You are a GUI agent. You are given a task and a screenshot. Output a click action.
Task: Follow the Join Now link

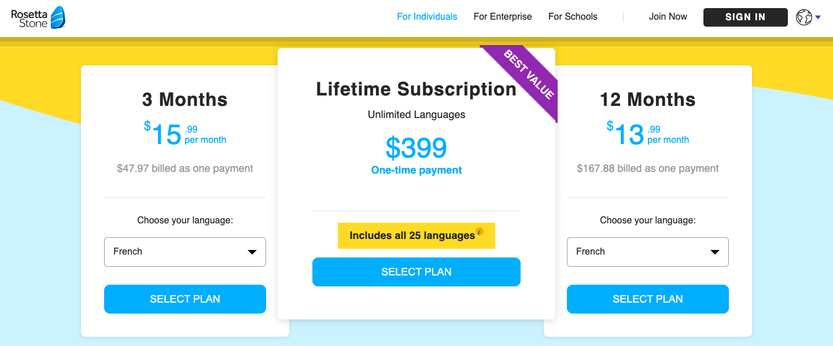click(x=668, y=17)
